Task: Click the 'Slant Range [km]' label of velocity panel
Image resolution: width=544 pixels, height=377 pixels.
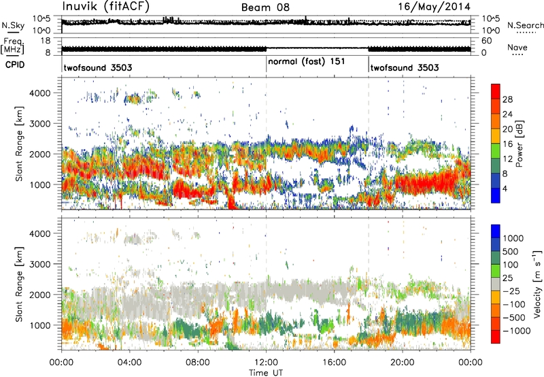Action: coord(19,284)
